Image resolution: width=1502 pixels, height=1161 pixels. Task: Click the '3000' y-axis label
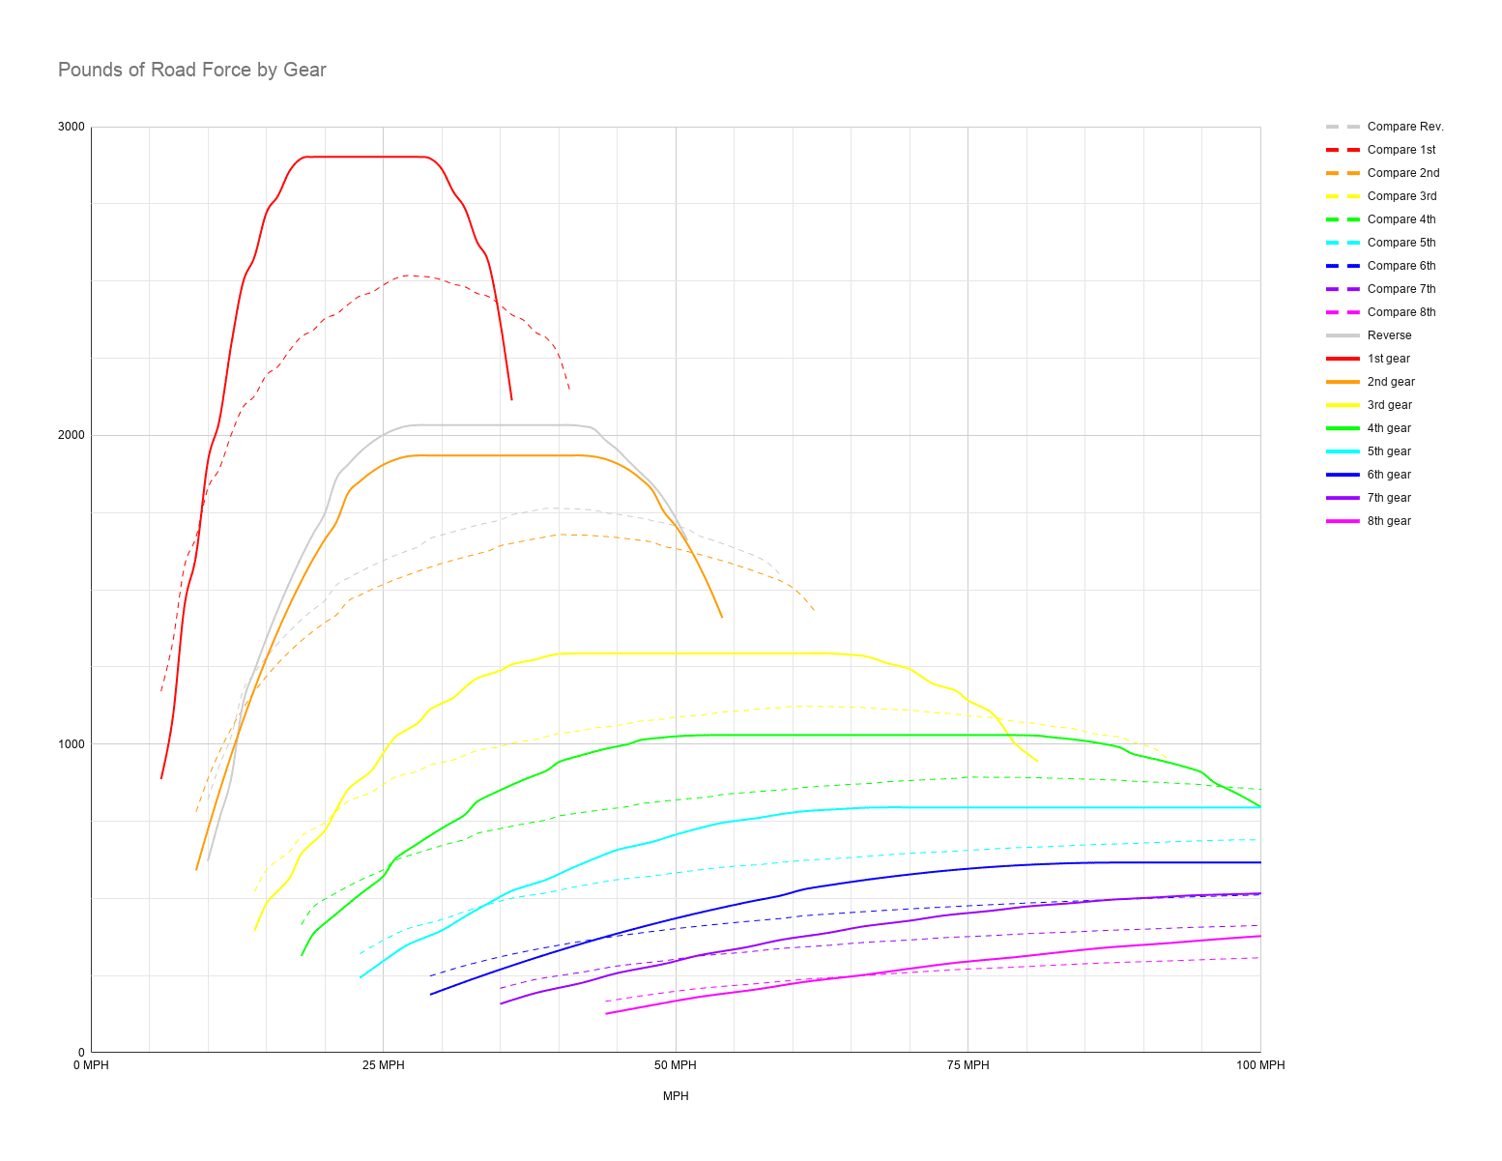[x=72, y=127]
